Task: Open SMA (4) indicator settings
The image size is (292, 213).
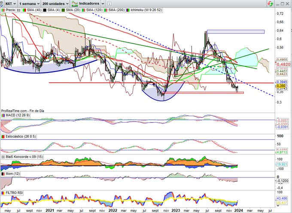Action: pos(53,10)
